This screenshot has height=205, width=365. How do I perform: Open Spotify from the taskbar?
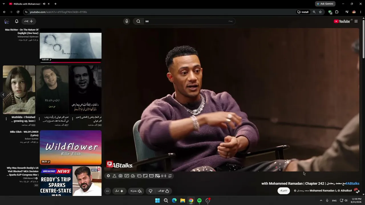[x=199, y=200]
